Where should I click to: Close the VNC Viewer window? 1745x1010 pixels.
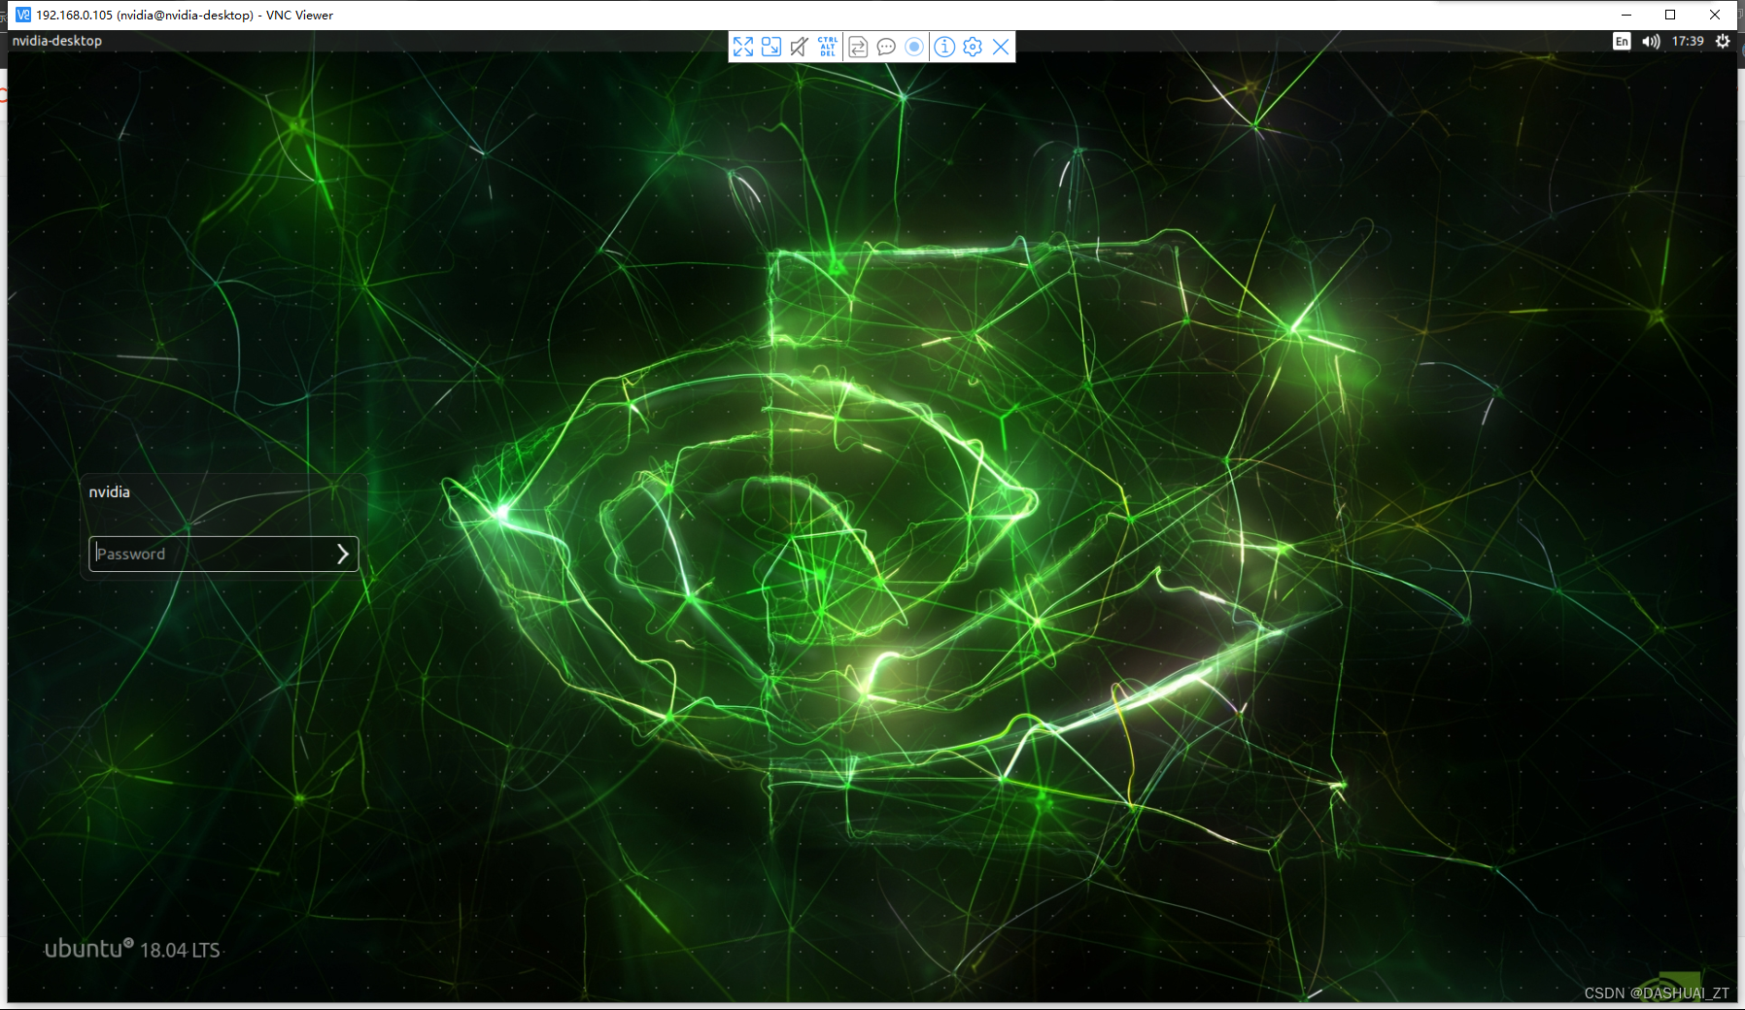tap(1715, 15)
